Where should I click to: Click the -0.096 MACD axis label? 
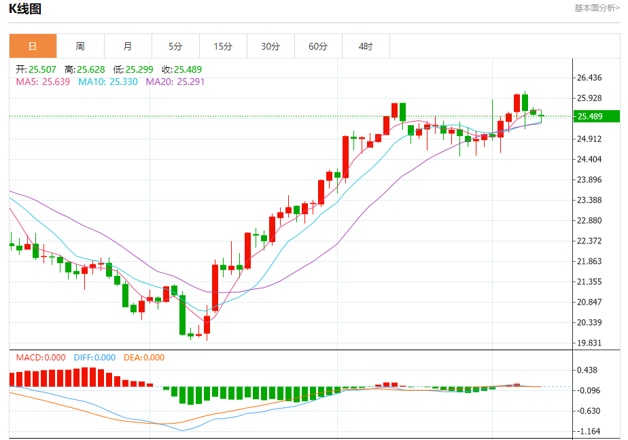click(x=589, y=391)
